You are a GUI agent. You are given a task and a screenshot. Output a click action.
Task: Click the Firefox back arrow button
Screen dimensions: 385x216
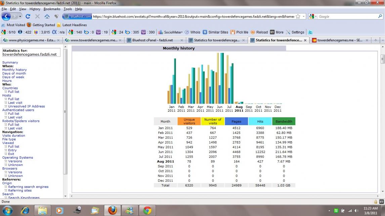6,16
